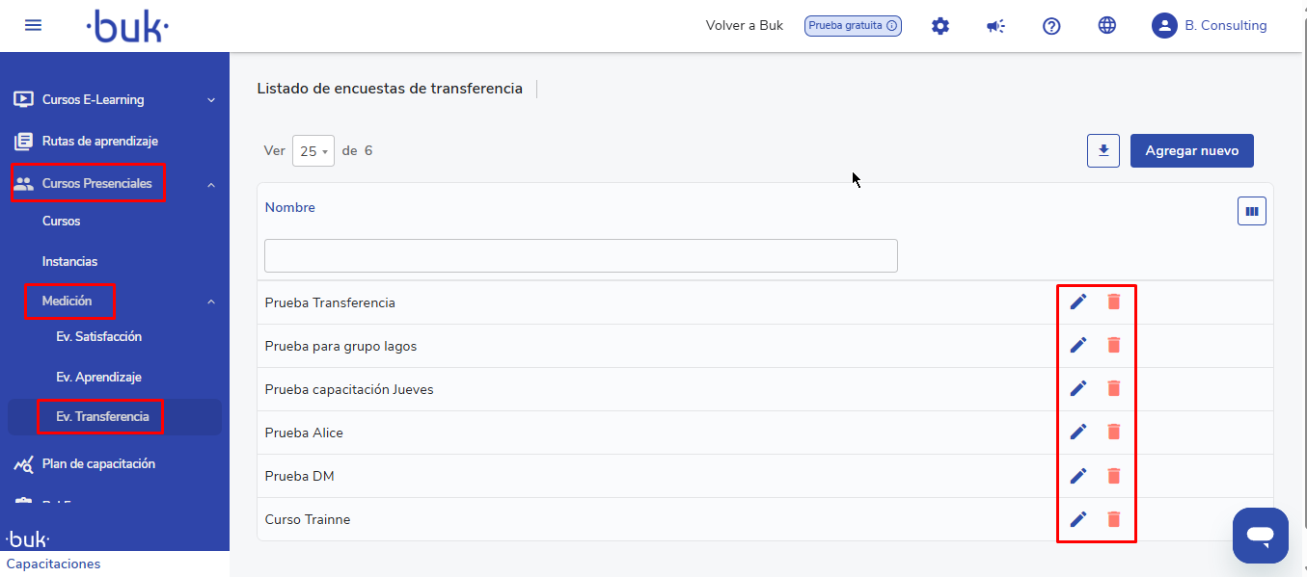Image resolution: width=1307 pixels, height=577 pixels.
Task: Open the settings gear icon
Action: [x=940, y=26]
